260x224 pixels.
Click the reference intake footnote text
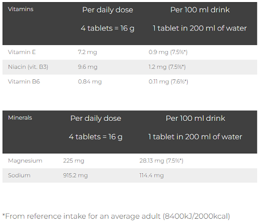[x=116, y=216]
